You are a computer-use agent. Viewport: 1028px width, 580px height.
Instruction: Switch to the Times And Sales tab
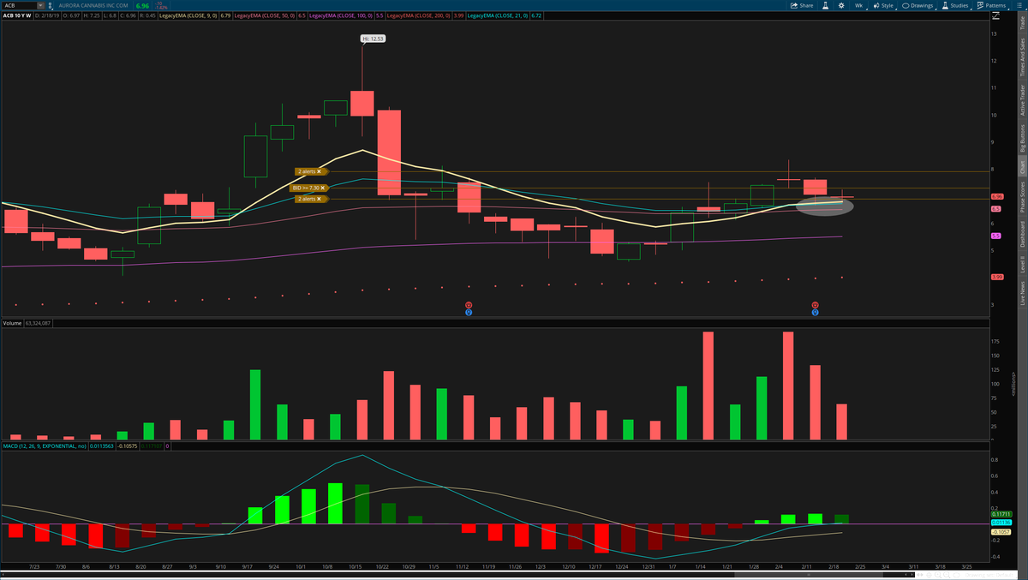point(1022,57)
